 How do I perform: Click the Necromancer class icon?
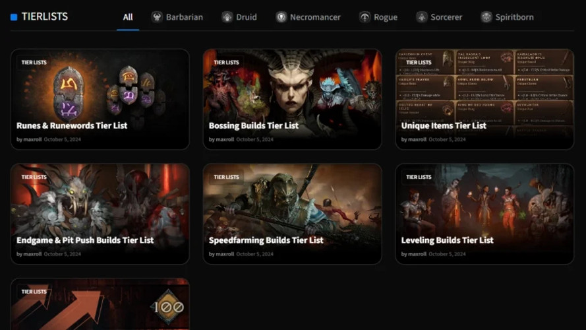281,17
